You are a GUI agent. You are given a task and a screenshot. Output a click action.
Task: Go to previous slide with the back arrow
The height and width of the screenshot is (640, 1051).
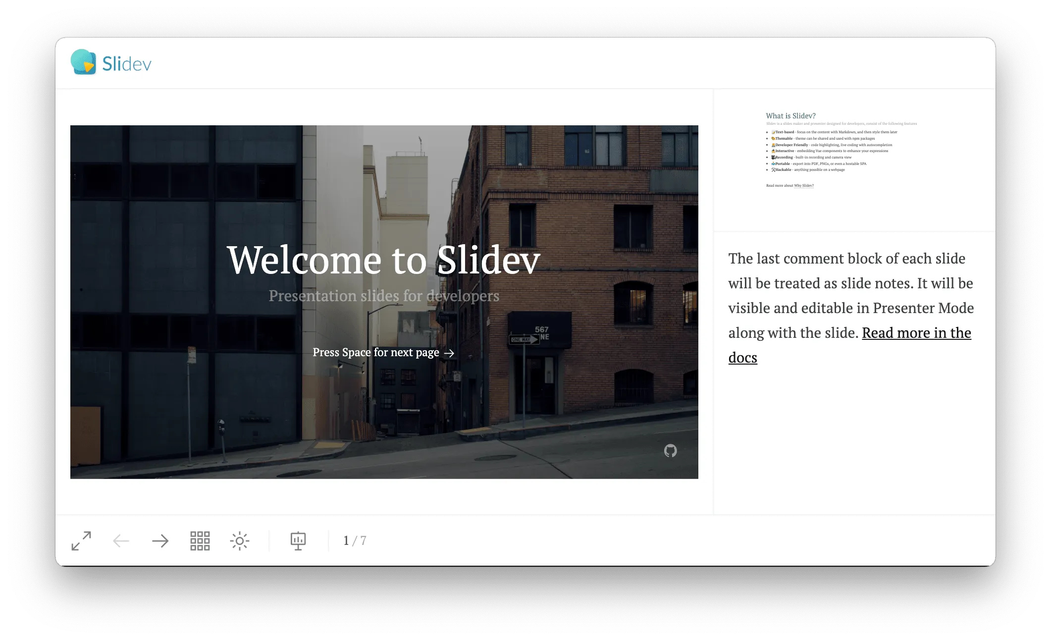pyautogui.click(x=120, y=540)
